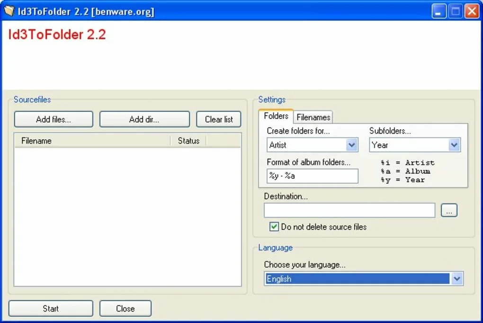Switch to the Folders tab
483x323 pixels.
[x=276, y=116]
